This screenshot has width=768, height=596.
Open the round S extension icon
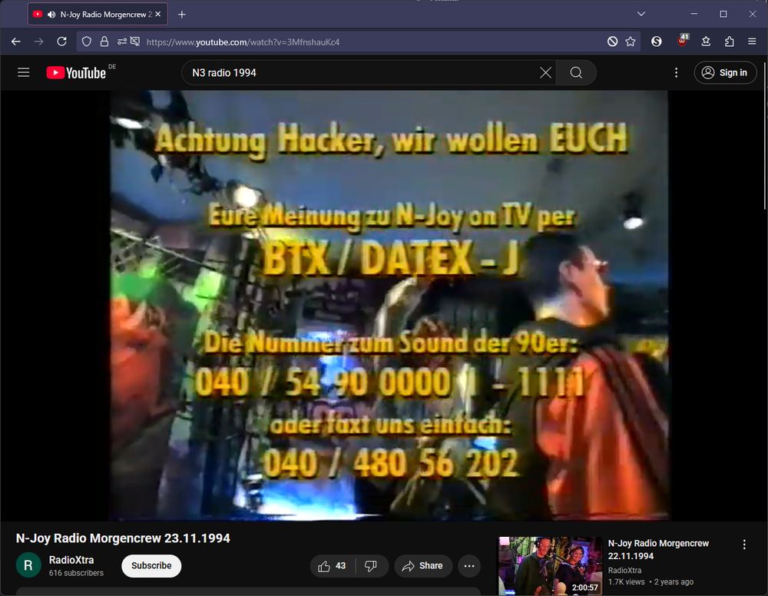tap(657, 41)
